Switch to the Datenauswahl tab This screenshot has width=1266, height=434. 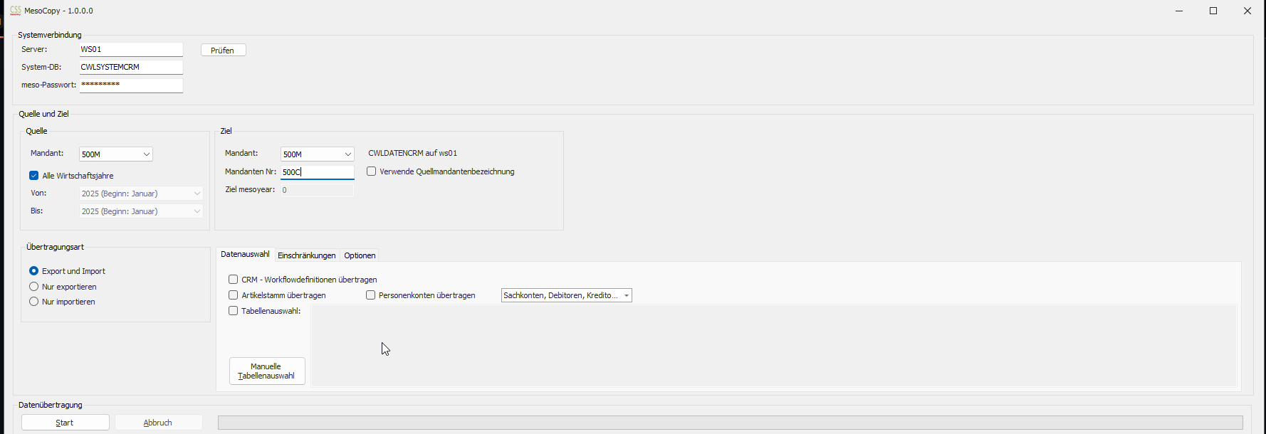pos(245,255)
